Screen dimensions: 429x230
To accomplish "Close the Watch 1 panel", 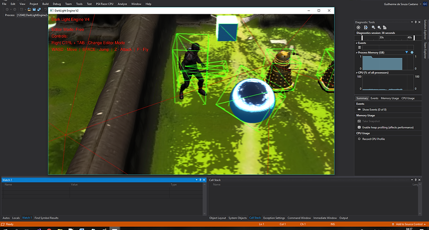I will (204, 180).
